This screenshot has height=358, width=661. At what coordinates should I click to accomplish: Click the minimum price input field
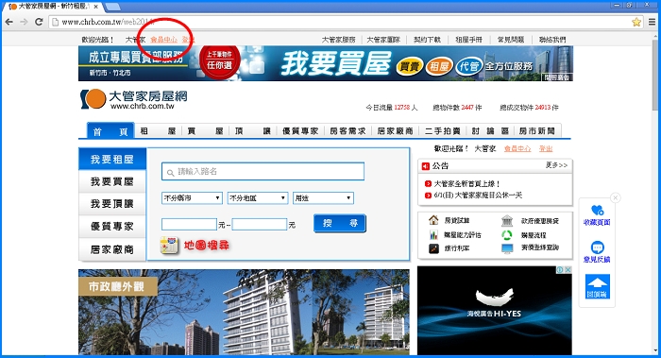pyautogui.click(x=189, y=224)
